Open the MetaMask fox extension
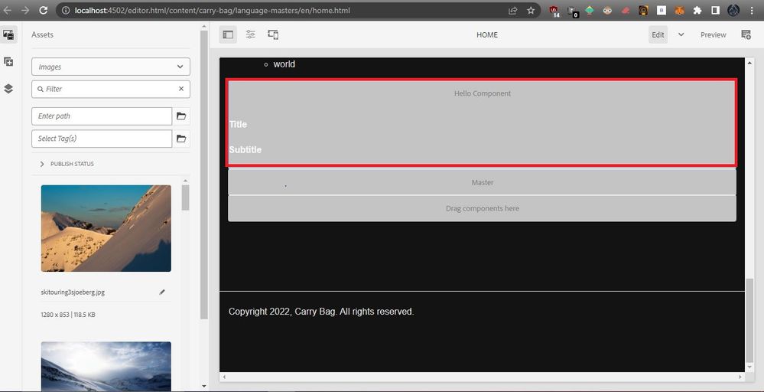Image resolution: width=764 pixels, height=392 pixels. pos(680,10)
